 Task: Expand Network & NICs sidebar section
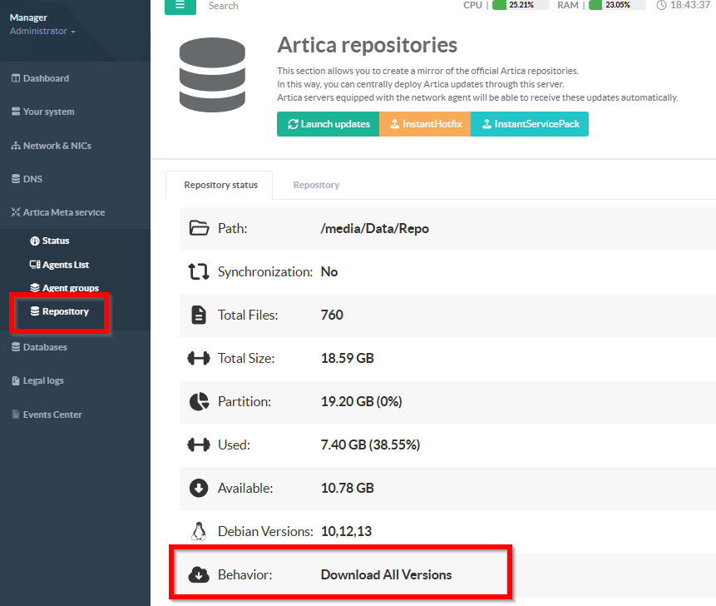(57, 146)
